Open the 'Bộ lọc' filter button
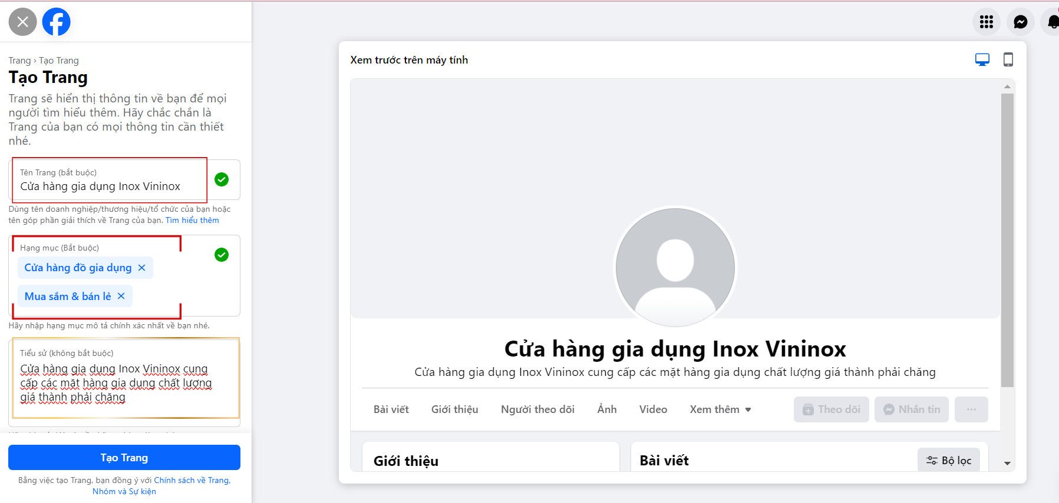1059x503 pixels. 948,460
